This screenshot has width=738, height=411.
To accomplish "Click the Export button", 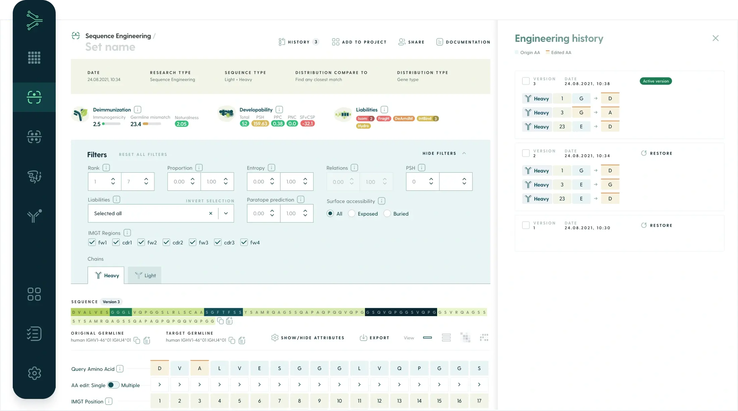I will point(374,338).
